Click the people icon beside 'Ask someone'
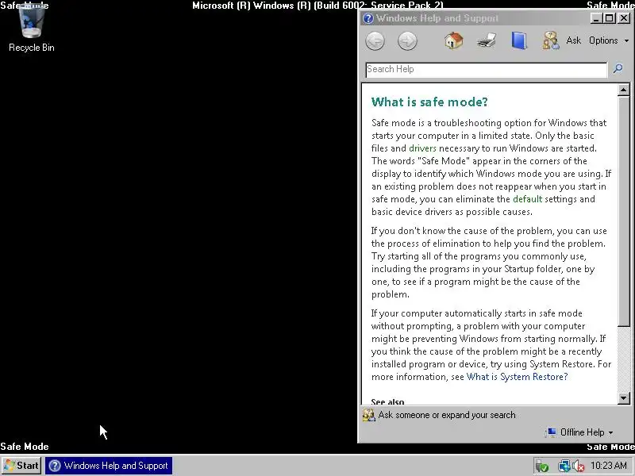The height and width of the screenshot is (476, 635). click(368, 415)
